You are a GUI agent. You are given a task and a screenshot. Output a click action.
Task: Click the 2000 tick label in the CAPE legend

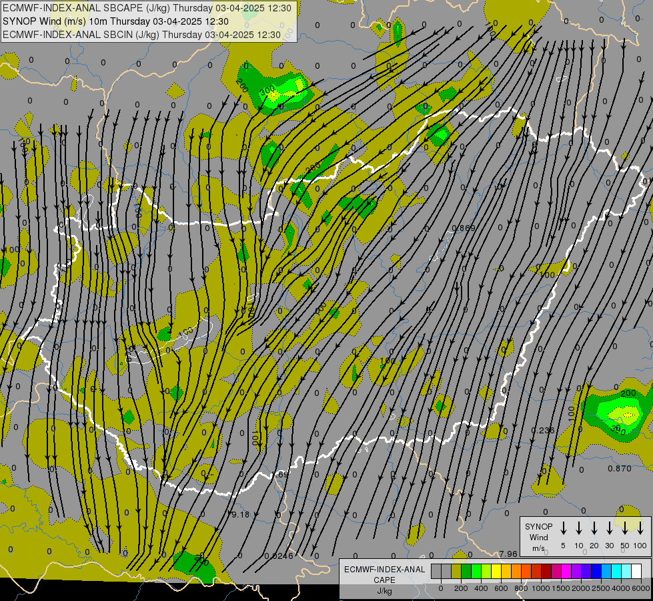coord(580,588)
